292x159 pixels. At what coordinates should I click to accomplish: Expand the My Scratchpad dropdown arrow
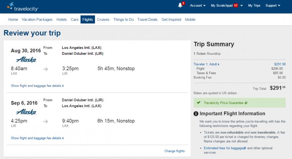242,5
